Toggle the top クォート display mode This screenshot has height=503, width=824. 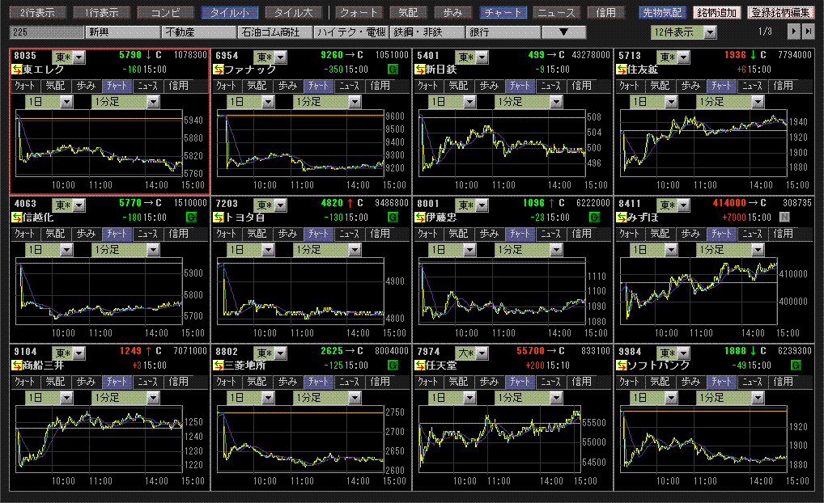coord(359,13)
